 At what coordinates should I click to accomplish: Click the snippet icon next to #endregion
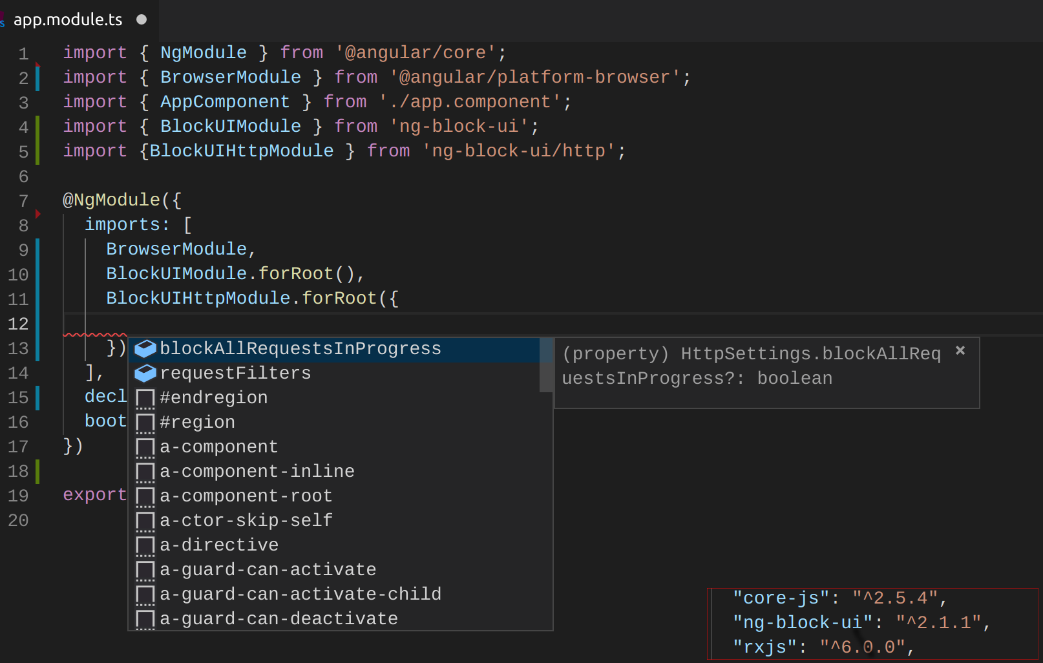[x=145, y=397]
